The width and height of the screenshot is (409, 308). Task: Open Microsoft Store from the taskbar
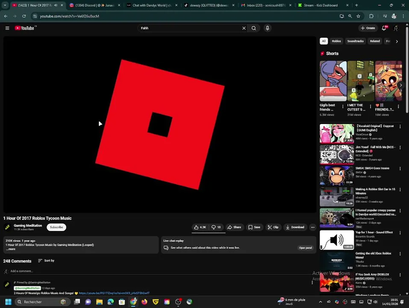[122, 302]
